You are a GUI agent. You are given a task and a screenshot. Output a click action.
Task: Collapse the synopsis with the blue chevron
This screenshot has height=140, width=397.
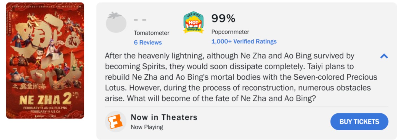384,56
